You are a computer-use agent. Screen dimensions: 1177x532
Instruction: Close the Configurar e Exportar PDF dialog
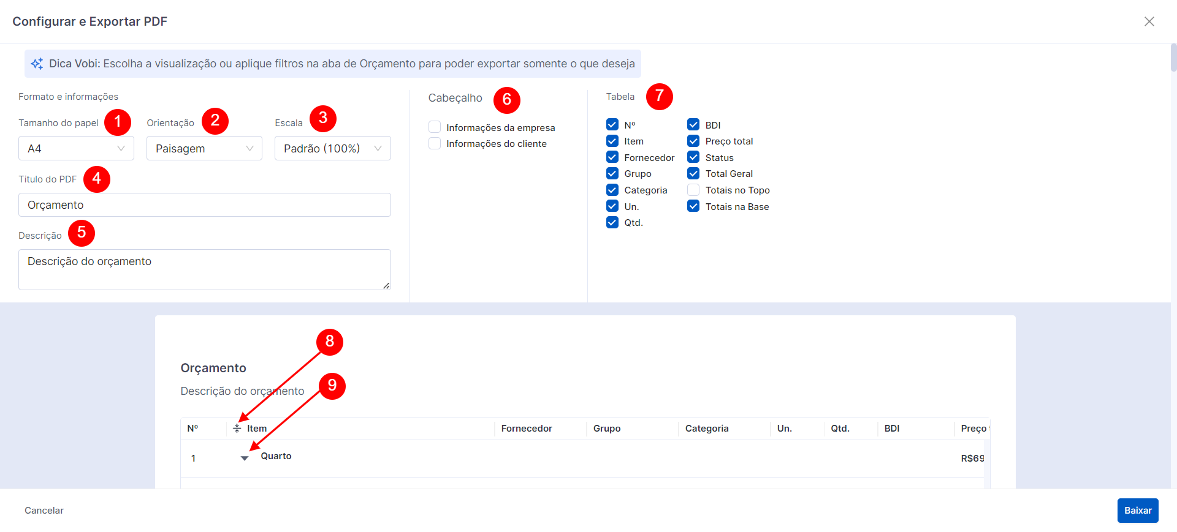click(1149, 21)
